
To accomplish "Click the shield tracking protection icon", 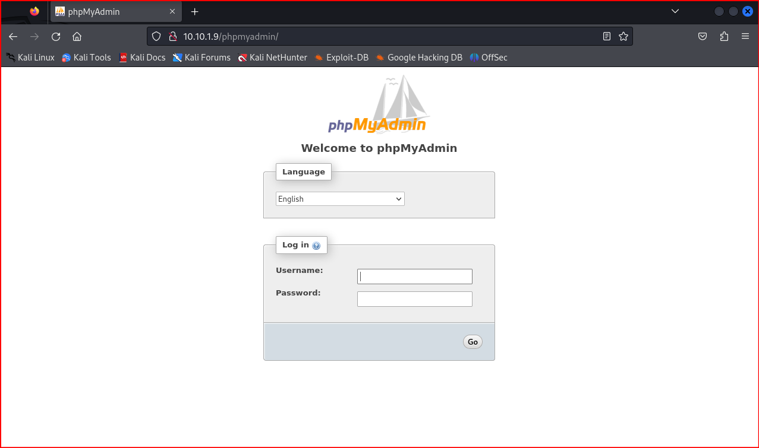I will pos(156,37).
